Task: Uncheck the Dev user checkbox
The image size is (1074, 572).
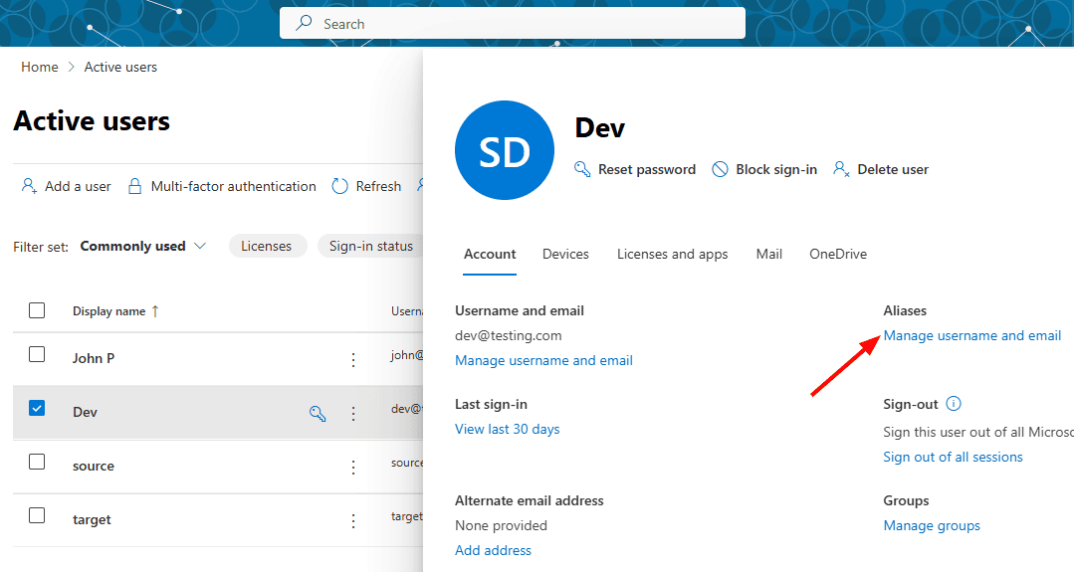Action: pos(37,408)
